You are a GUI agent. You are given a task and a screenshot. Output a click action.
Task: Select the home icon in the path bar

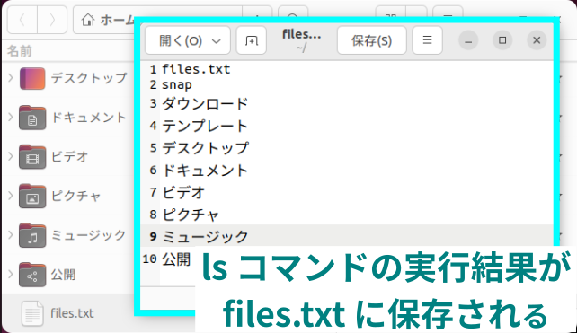pyautogui.click(x=88, y=20)
